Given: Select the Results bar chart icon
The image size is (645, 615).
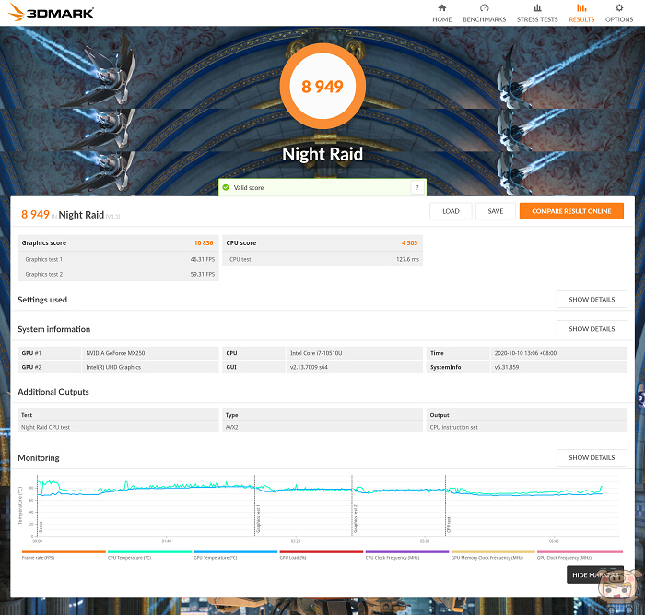Looking at the screenshot, I should (x=581, y=7).
